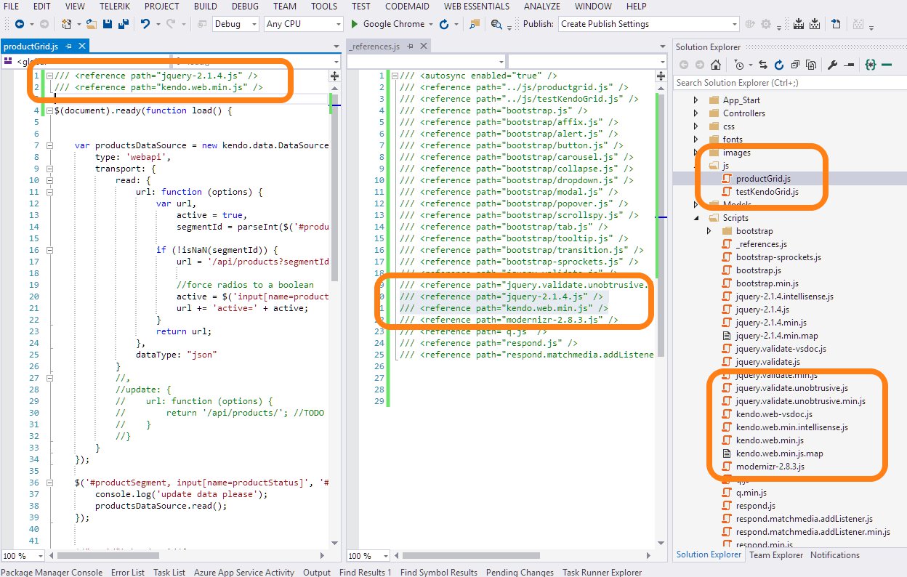Open the CODEMAID menu
Viewport: 907px width, 577px height.
pos(407,7)
